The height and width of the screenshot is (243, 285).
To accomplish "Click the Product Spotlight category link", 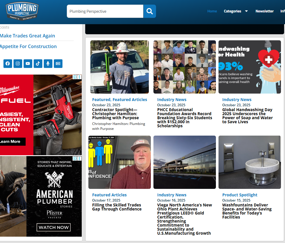I will [x=240, y=195].
